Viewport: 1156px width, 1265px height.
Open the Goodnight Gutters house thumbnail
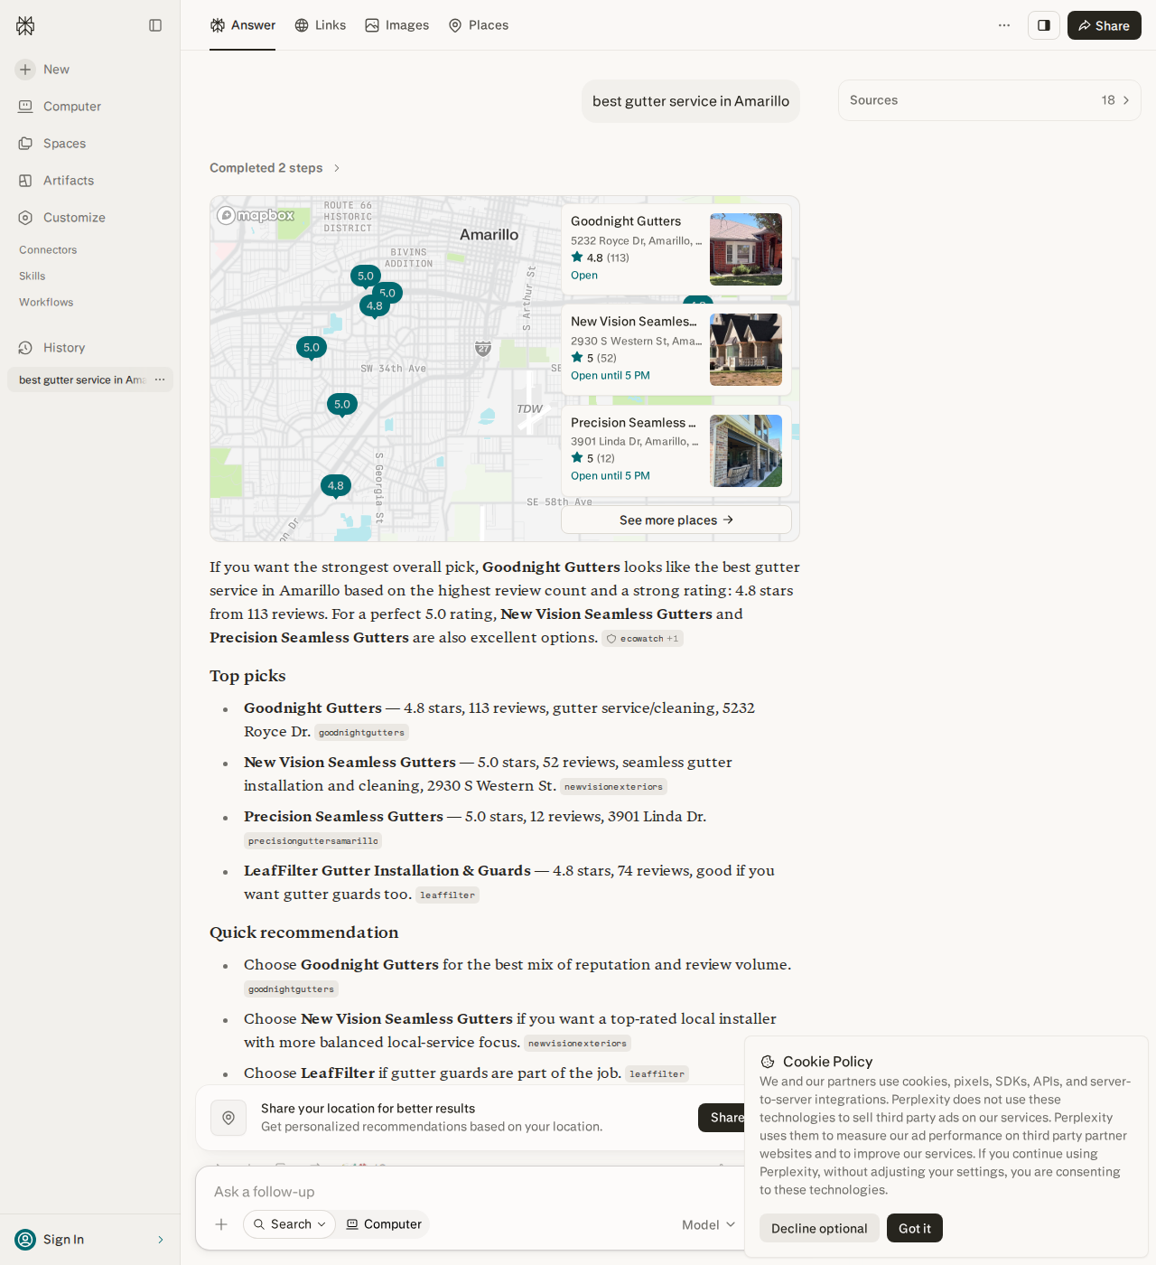tap(746, 249)
